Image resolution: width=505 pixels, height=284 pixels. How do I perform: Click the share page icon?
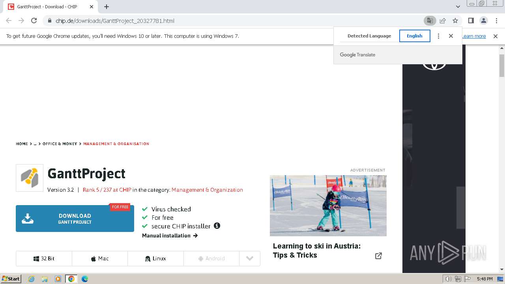(x=443, y=21)
